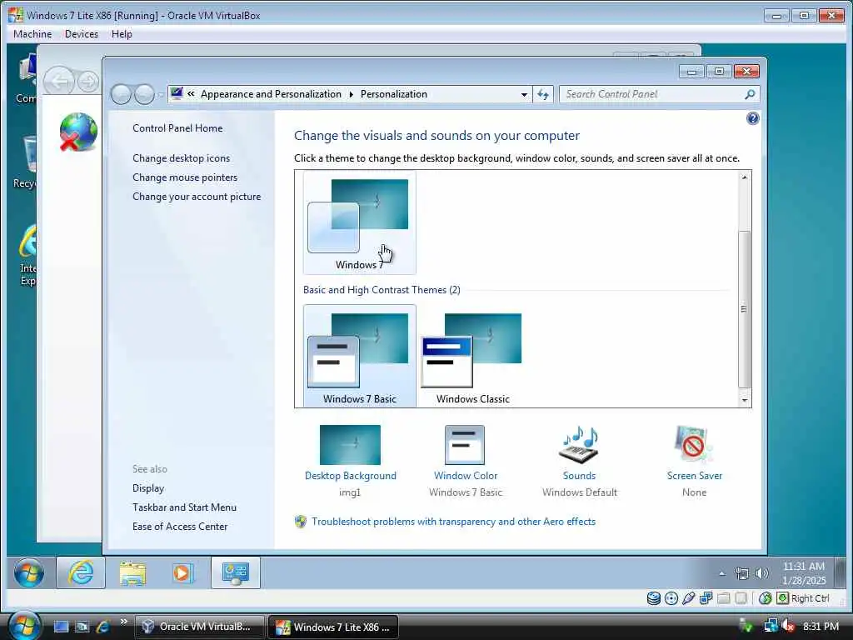This screenshot has width=853, height=640.
Task: Open Display under See also
Action: (148, 488)
